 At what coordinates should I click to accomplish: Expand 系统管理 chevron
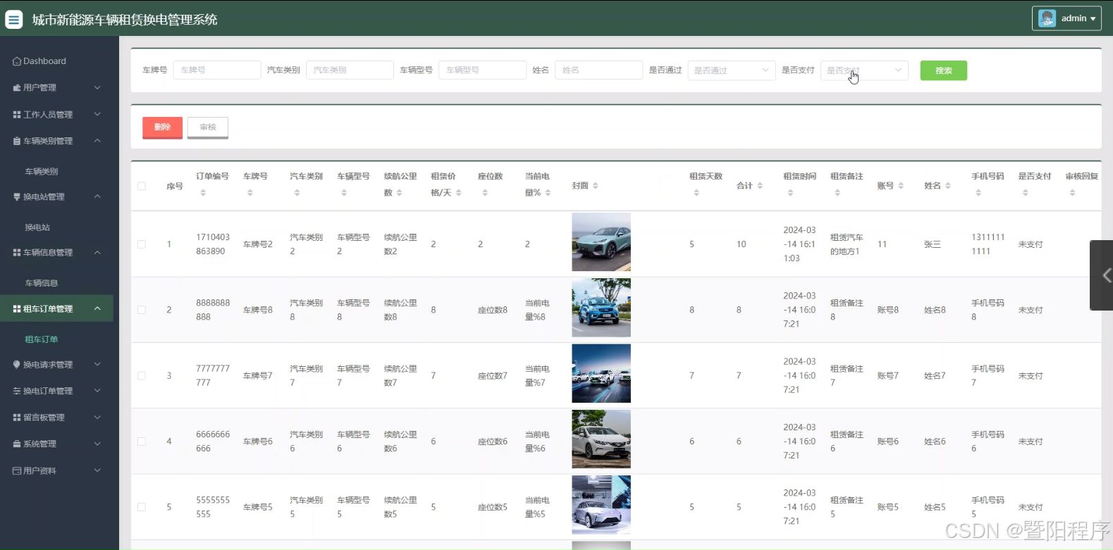pos(97,444)
